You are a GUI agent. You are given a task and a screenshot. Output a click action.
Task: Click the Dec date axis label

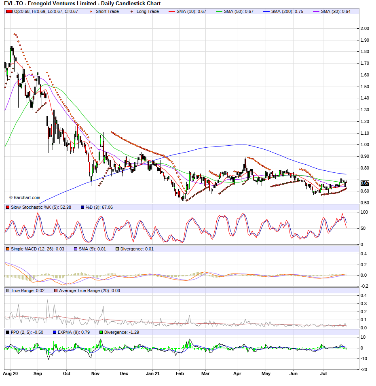click(124, 373)
